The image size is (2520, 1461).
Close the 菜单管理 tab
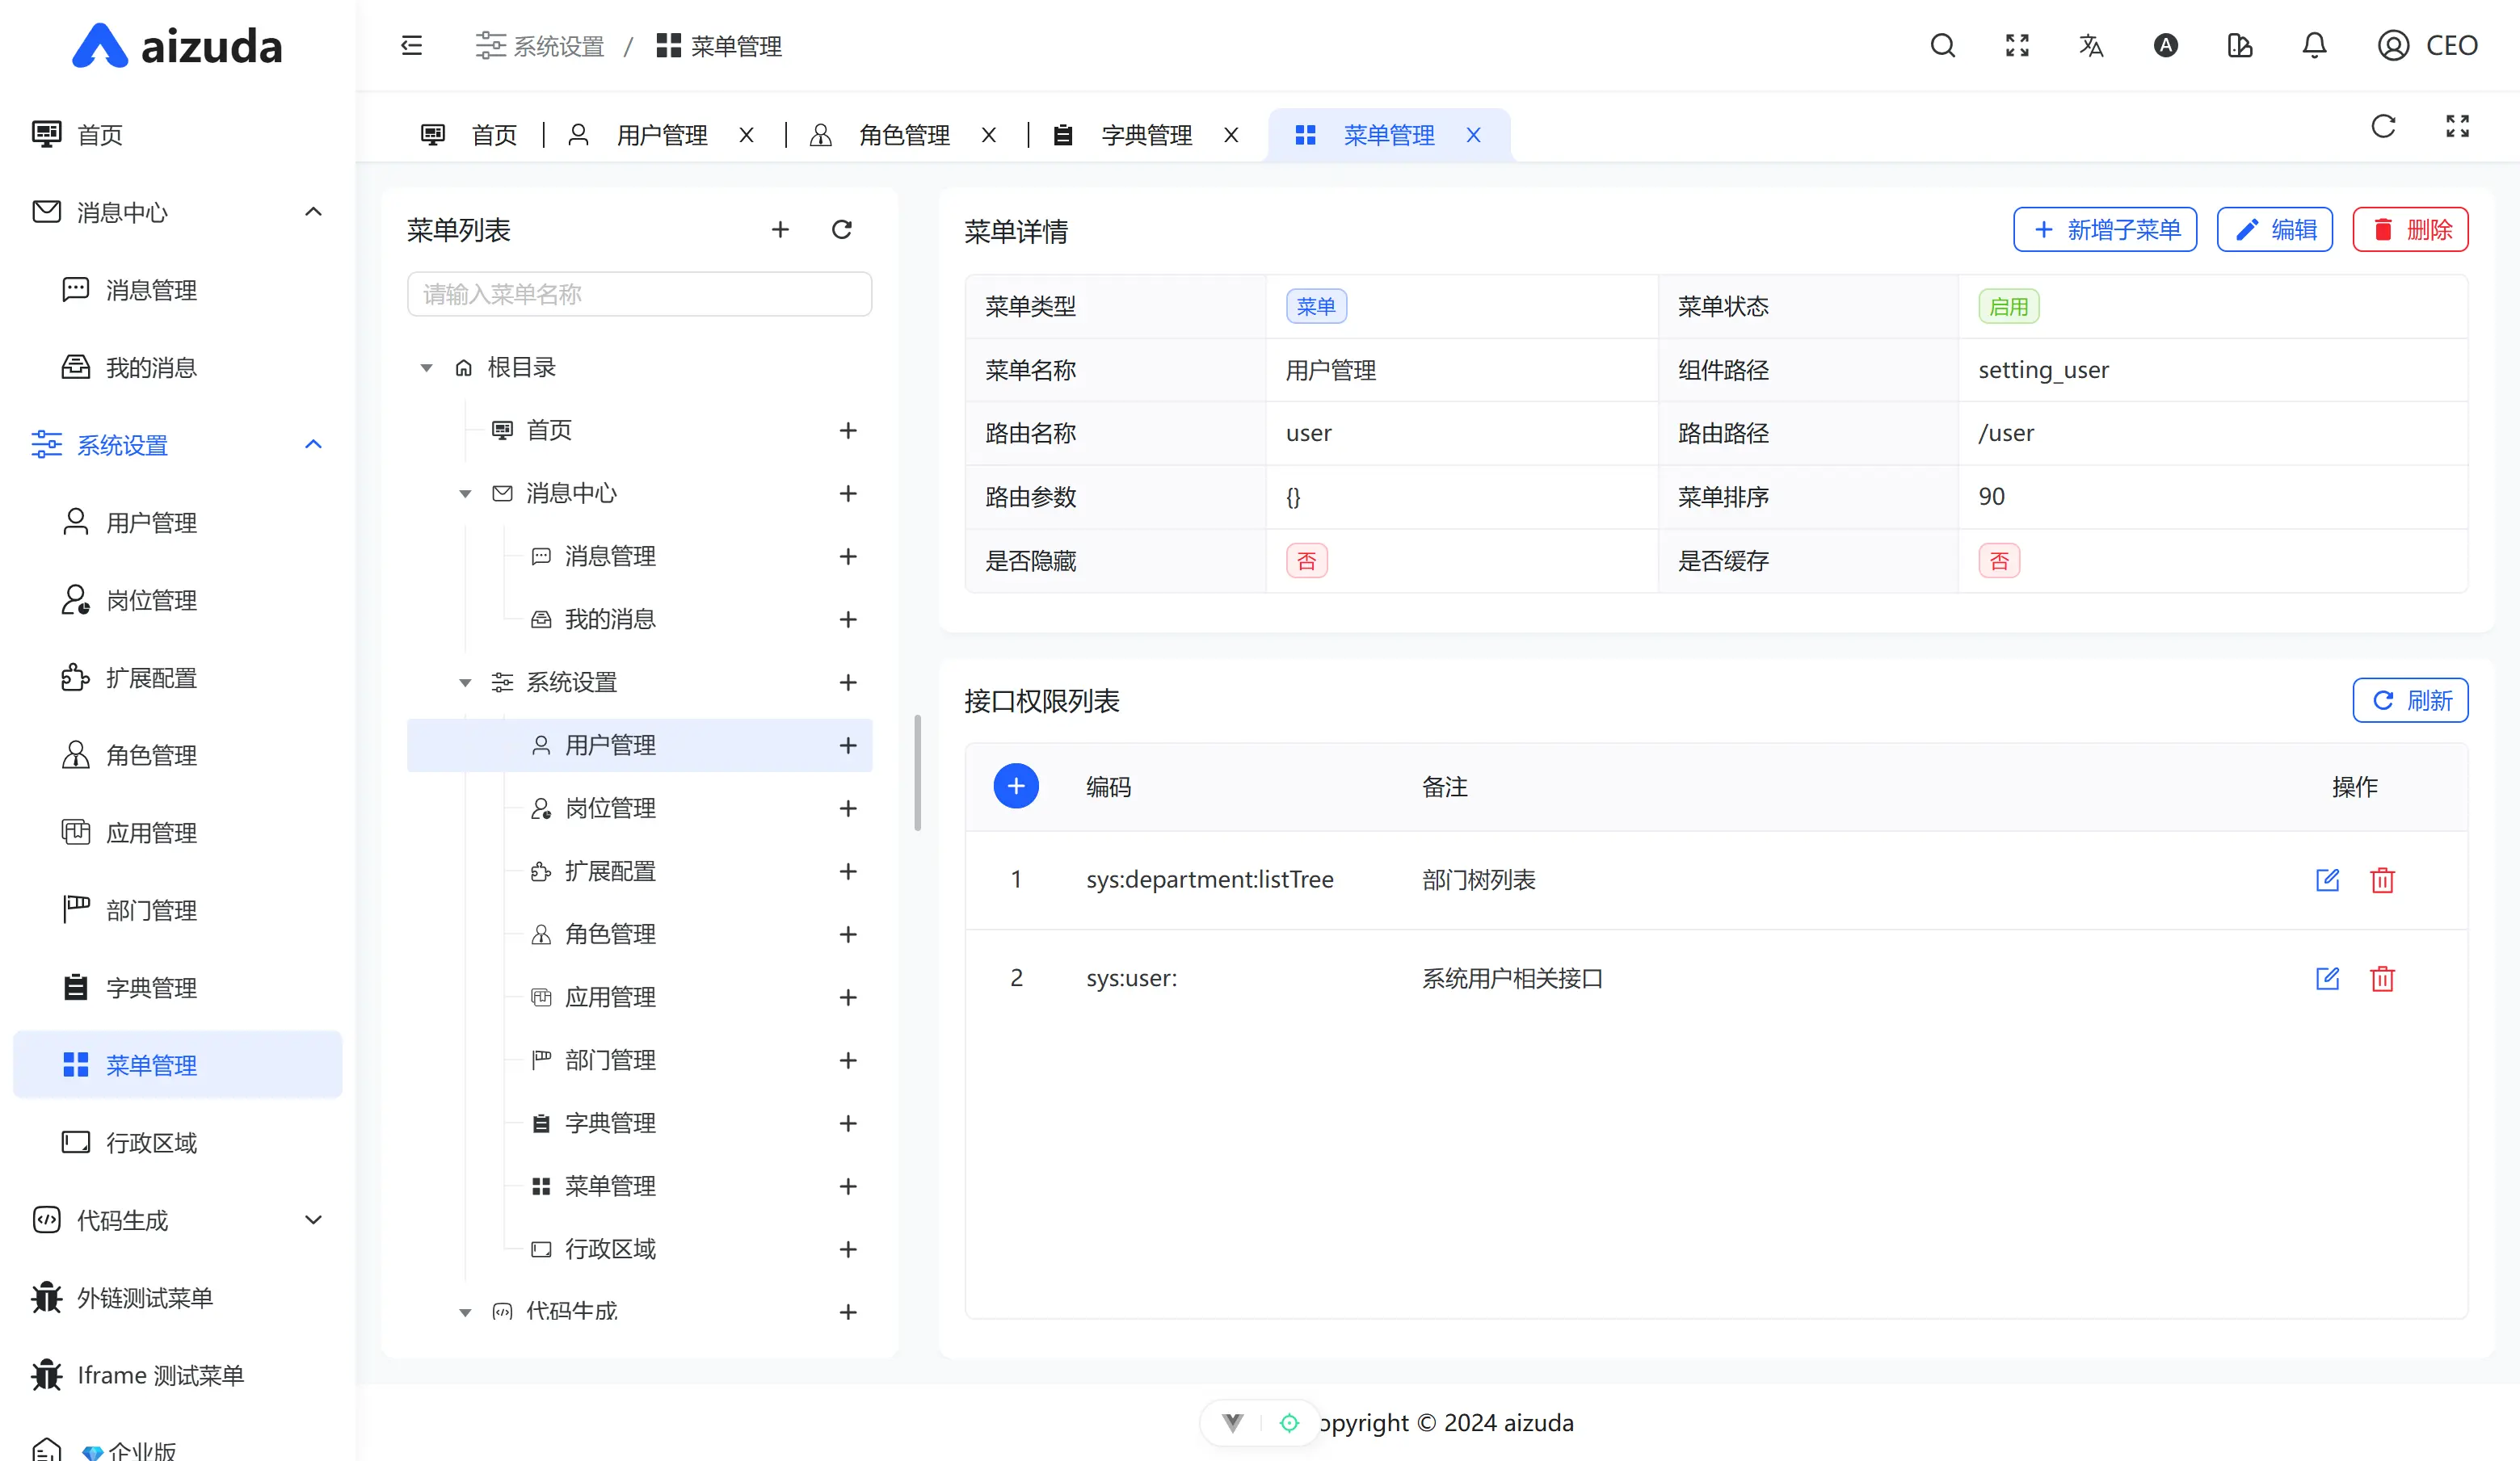click(1473, 135)
